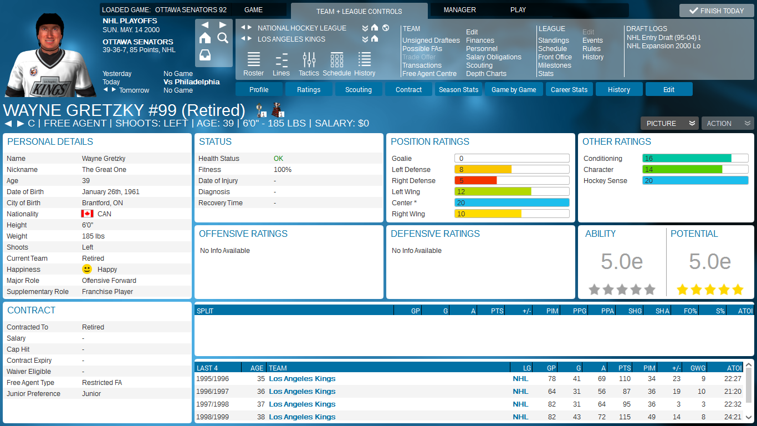Screen dimensions: 757x426
Task: Switch to the Profile tab
Action: (259, 89)
